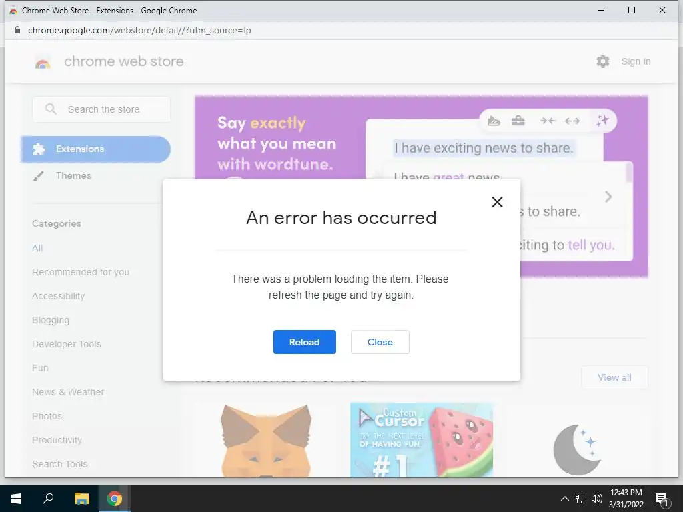Dismiss error dialog with X icon
Image resolution: width=683 pixels, height=512 pixels.
point(497,202)
